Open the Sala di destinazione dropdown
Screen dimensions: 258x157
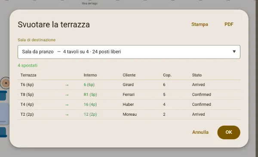click(129, 52)
